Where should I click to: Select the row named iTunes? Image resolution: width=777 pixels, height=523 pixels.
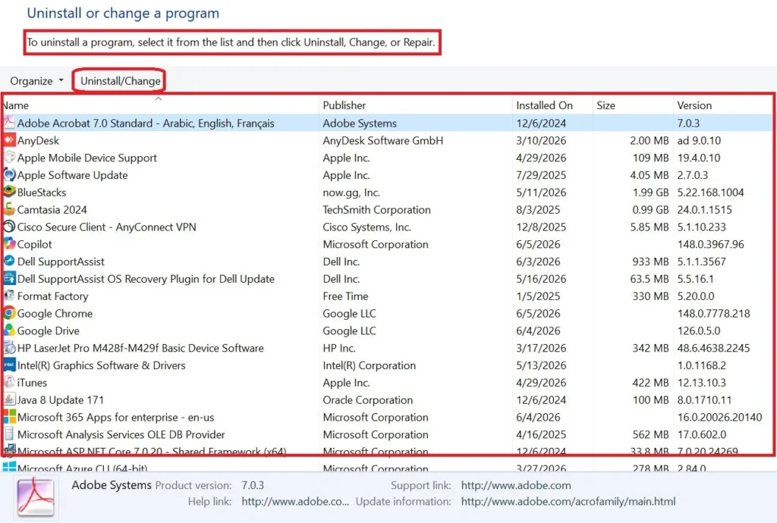tap(388, 383)
